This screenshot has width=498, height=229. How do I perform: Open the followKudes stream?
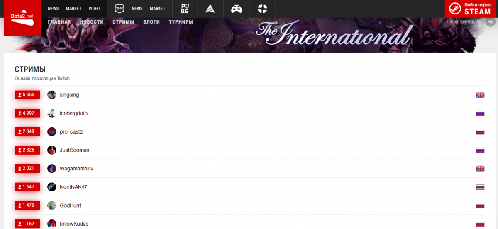click(74, 224)
